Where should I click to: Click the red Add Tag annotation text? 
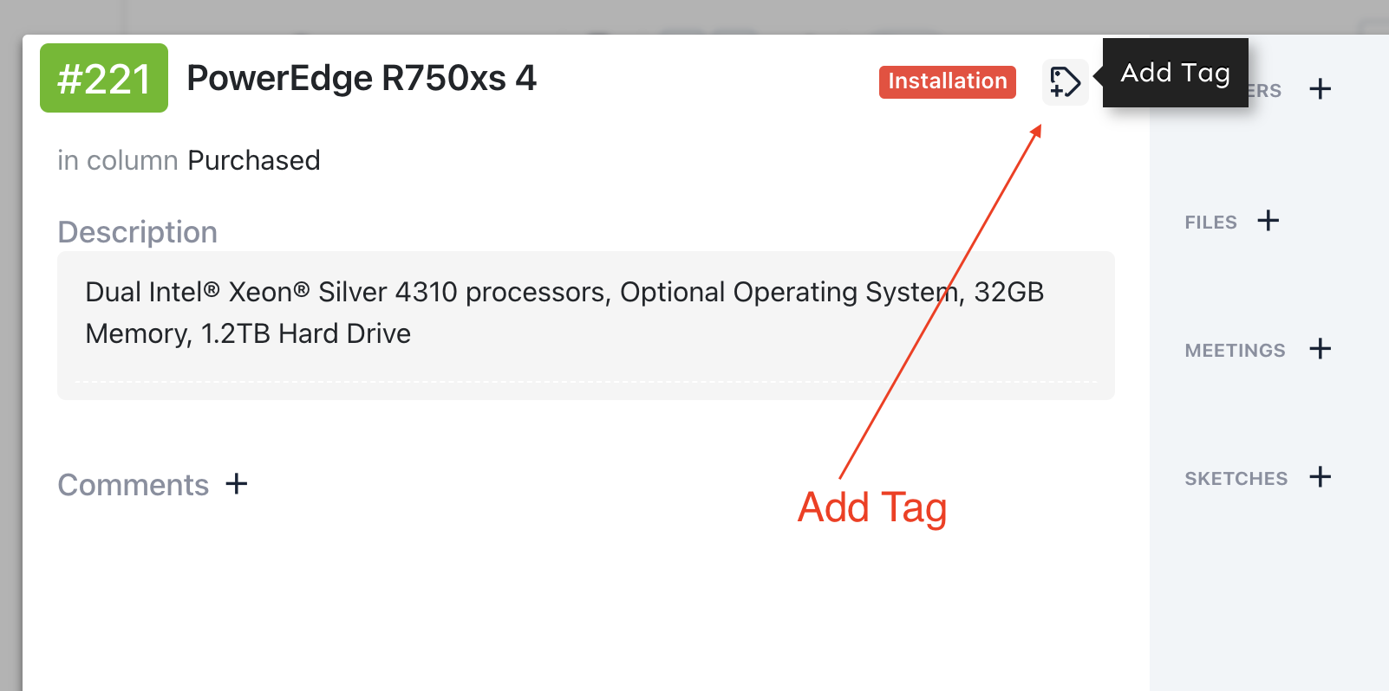(x=871, y=507)
